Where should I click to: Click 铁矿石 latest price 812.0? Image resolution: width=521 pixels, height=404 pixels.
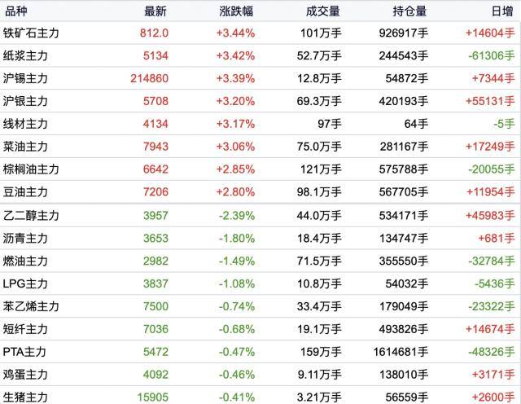click(x=154, y=33)
